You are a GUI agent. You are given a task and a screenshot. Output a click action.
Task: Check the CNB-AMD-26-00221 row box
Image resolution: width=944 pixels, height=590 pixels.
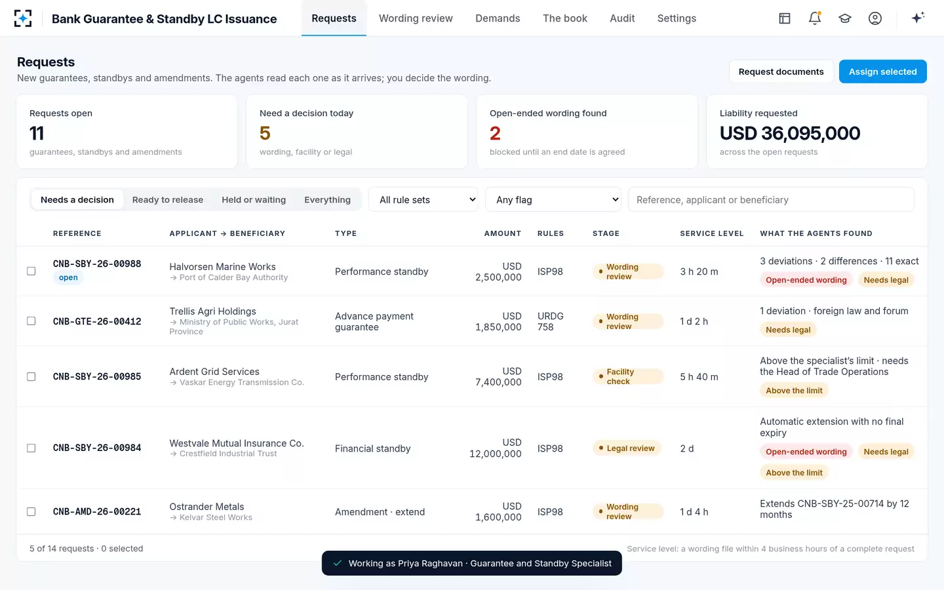31,512
